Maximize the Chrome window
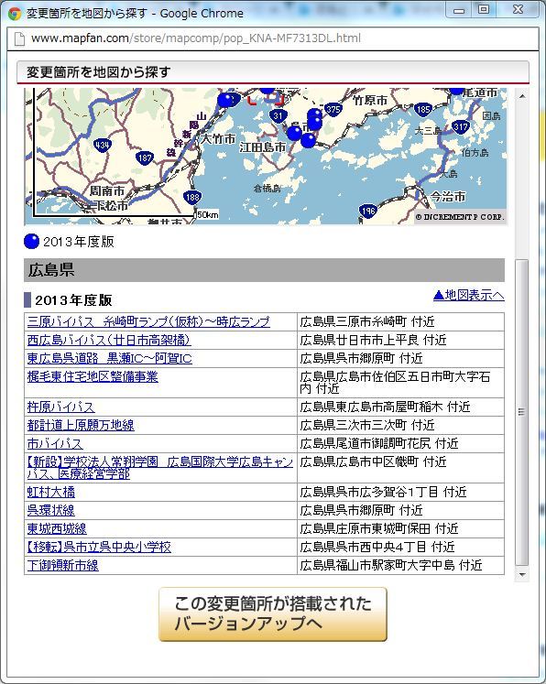This screenshot has width=546, height=684. (484, 9)
